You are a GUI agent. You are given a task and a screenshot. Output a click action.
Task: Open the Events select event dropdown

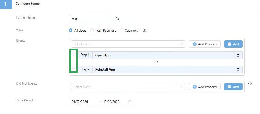[x=128, y=44]
